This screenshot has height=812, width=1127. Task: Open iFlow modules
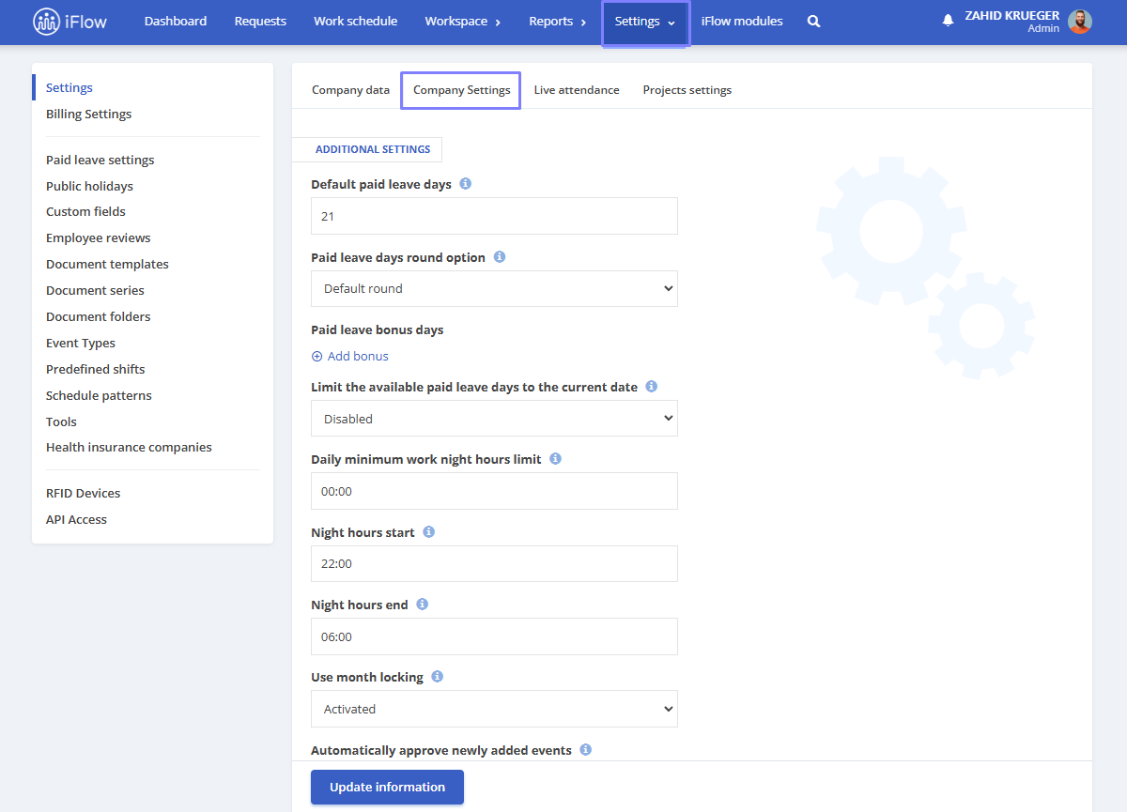(742, 21)
